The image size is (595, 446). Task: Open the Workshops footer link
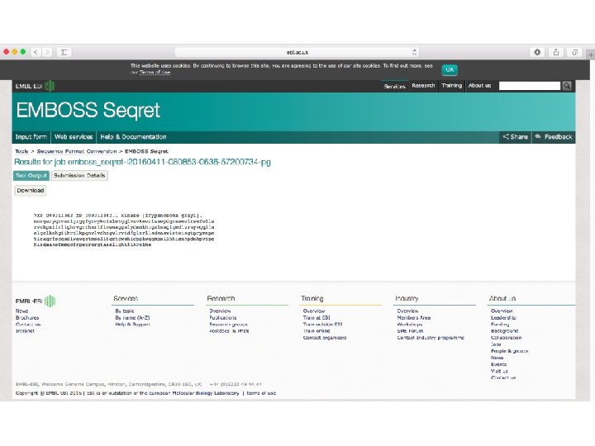click(409, 325)
